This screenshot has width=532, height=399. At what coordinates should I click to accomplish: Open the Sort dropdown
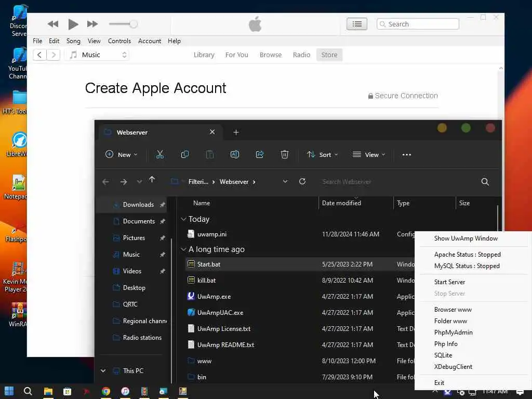(x=322, y=154)
